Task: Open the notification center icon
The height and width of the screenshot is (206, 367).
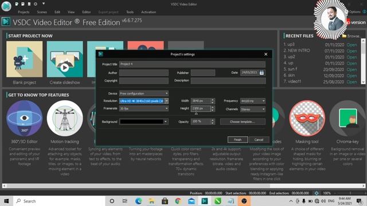Action: 360,201
